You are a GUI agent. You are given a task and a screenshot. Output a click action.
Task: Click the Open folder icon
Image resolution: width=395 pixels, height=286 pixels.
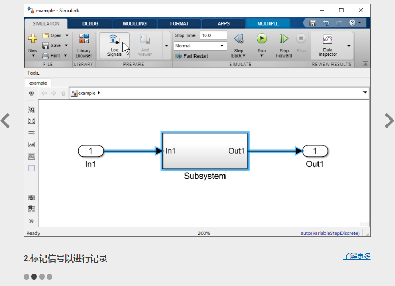click(45, 35)
